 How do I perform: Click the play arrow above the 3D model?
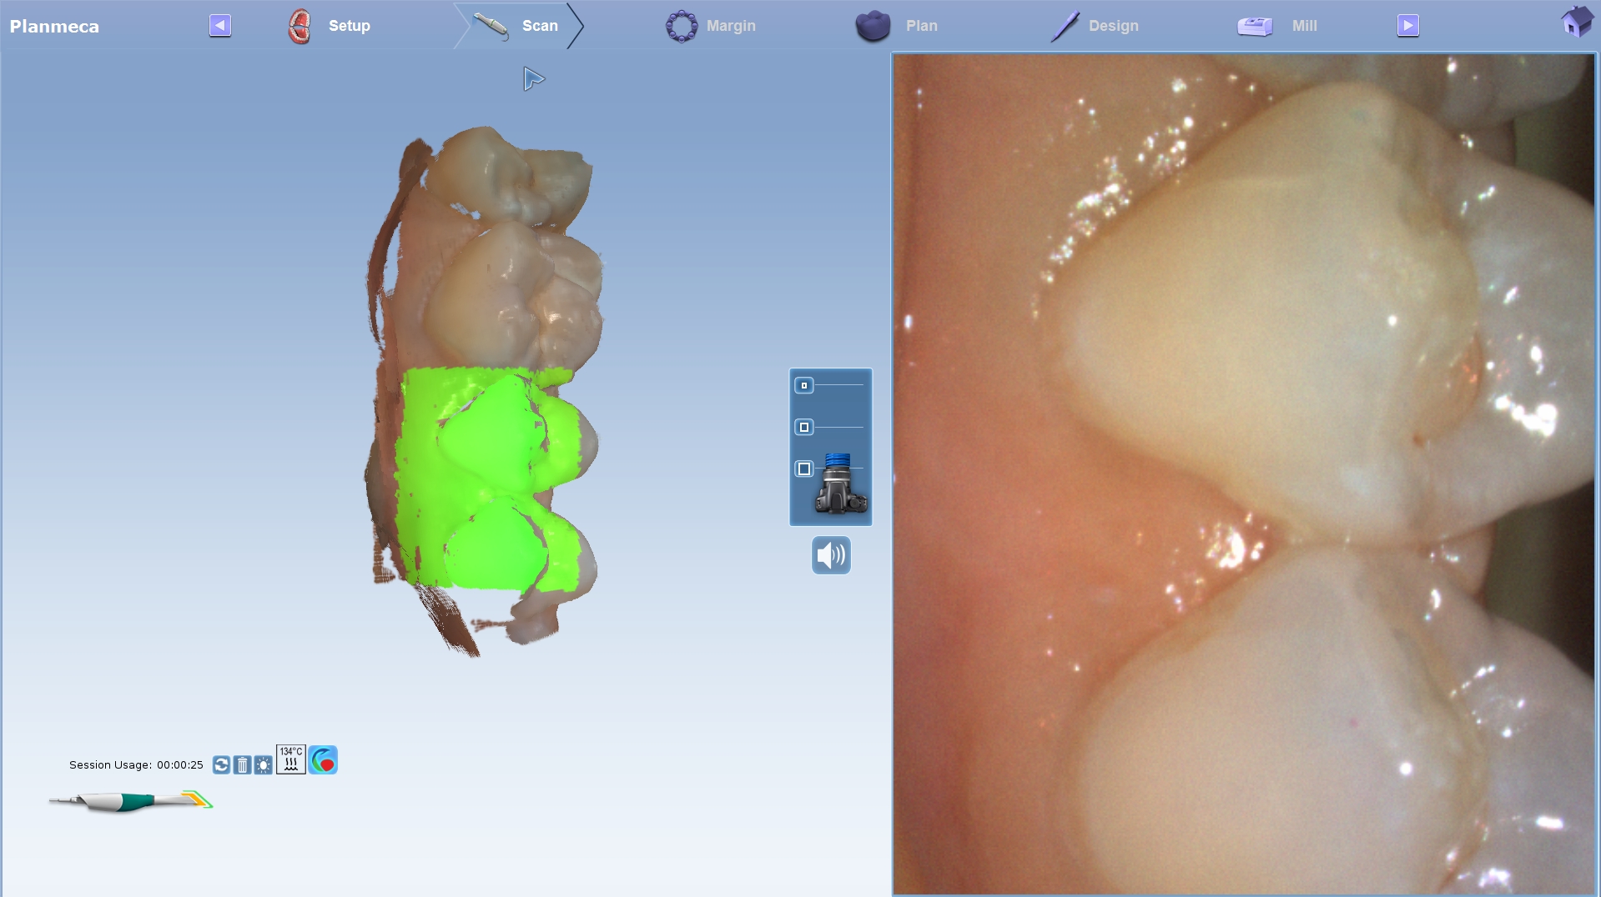pyautogui.click(x=532, y=79)
